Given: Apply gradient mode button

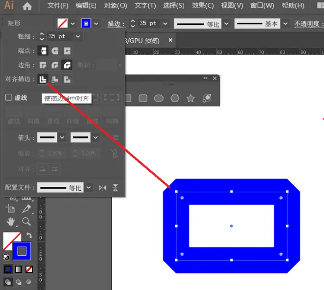Looking at the screenshot, I should coord(18,269).
